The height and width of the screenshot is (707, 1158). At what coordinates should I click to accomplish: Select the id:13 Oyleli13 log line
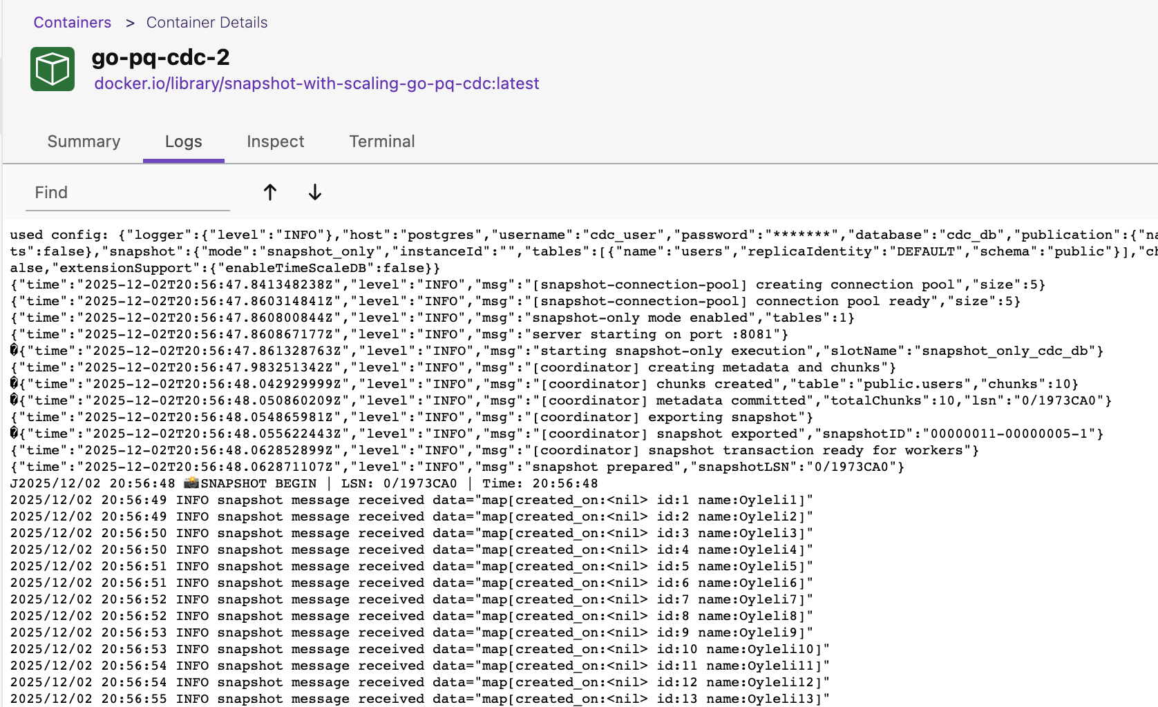(415, 699)
